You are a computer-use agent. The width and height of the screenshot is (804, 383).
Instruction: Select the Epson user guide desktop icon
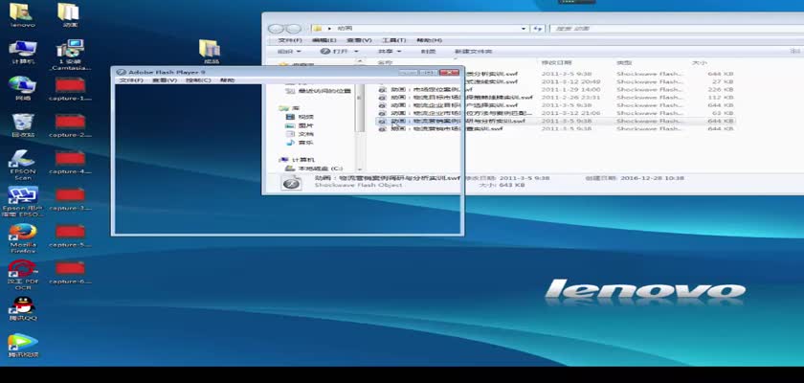(x=22, y=201)
